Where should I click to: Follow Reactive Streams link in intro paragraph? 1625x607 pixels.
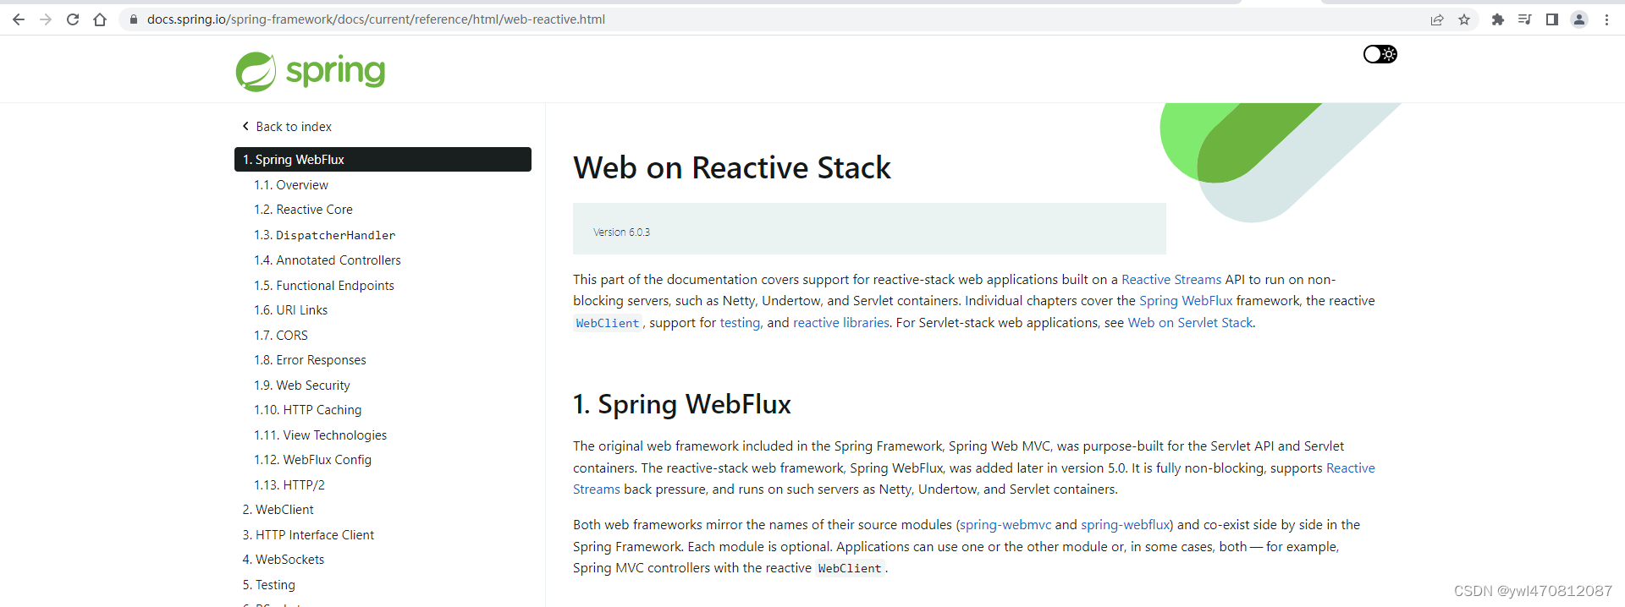tap(1171, 280)
